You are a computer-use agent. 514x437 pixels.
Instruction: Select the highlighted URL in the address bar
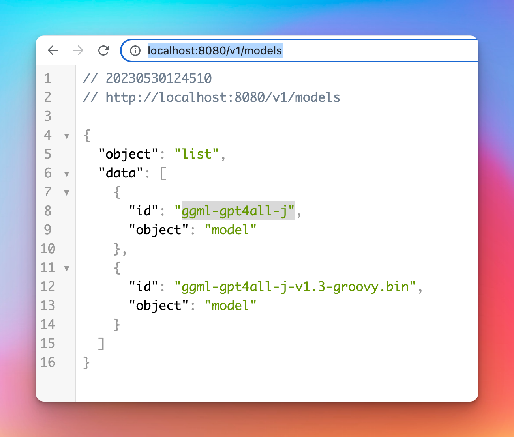214,50
